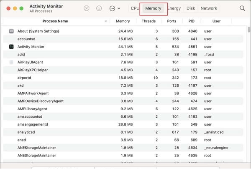Select the Disk tab
Screen dimensions: 251x169
point(191,8)
